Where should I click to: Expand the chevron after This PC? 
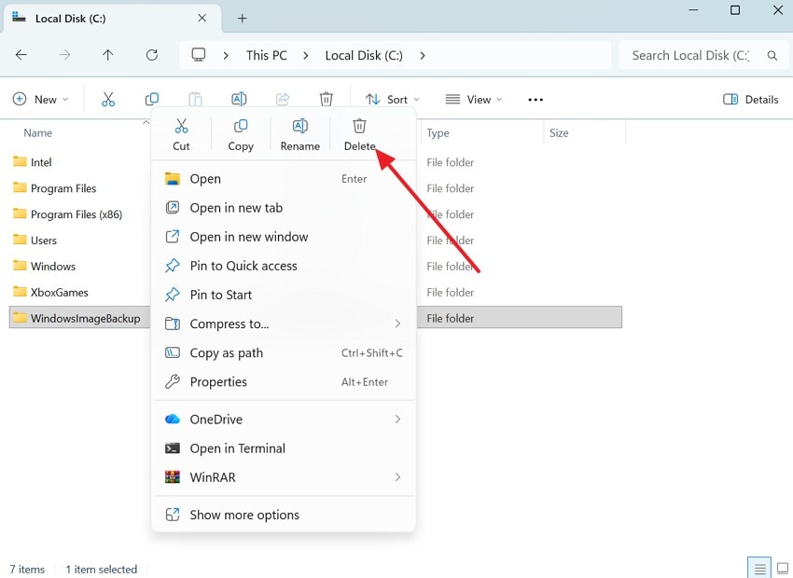coord(305,56)
